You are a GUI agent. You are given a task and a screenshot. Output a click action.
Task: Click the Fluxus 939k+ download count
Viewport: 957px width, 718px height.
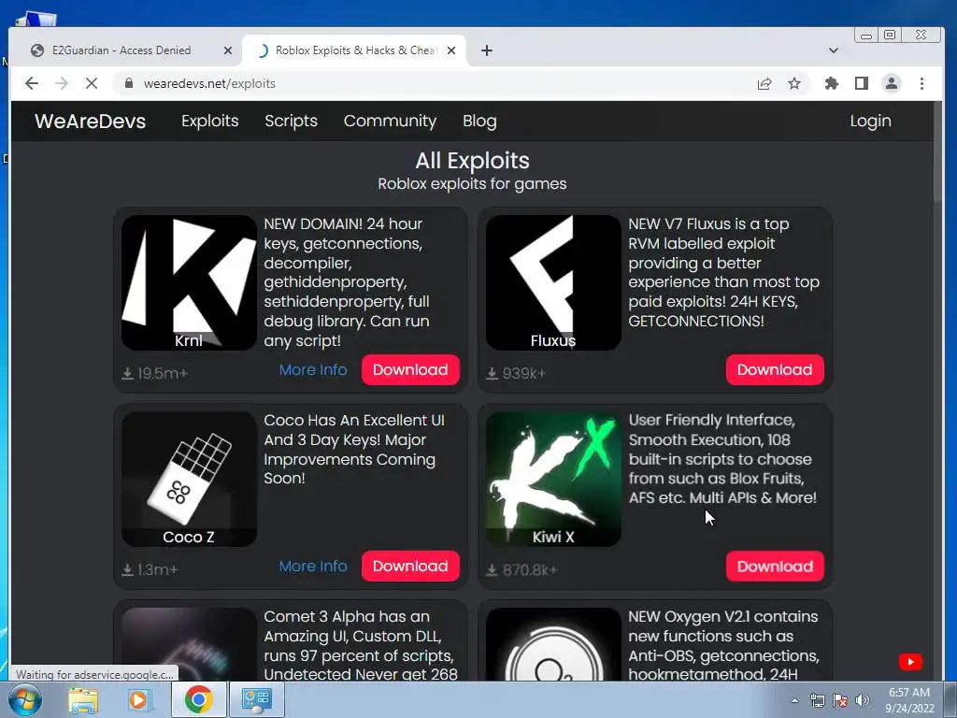pyautogui.click(x=516, y=373)
